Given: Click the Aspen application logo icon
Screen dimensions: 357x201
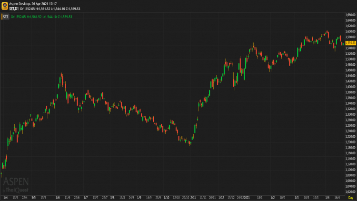Looking at the screenshot, I should [x=5, y=6].
